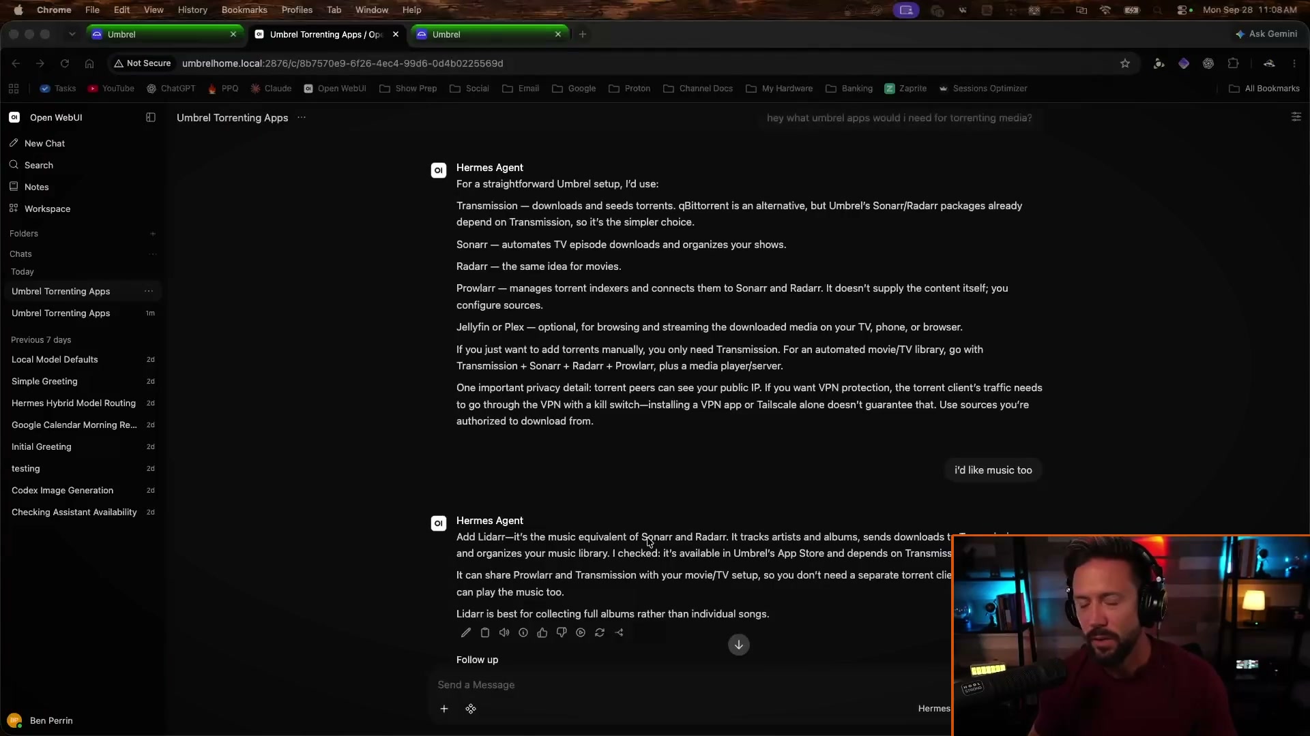Focus the Send a Message field
This screenshot has width=1310, height=736.
pyautogui.click(x=689, y=685)
